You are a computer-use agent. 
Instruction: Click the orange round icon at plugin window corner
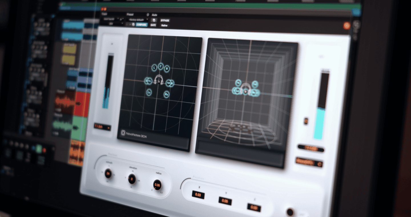click(x=346, y=26)
